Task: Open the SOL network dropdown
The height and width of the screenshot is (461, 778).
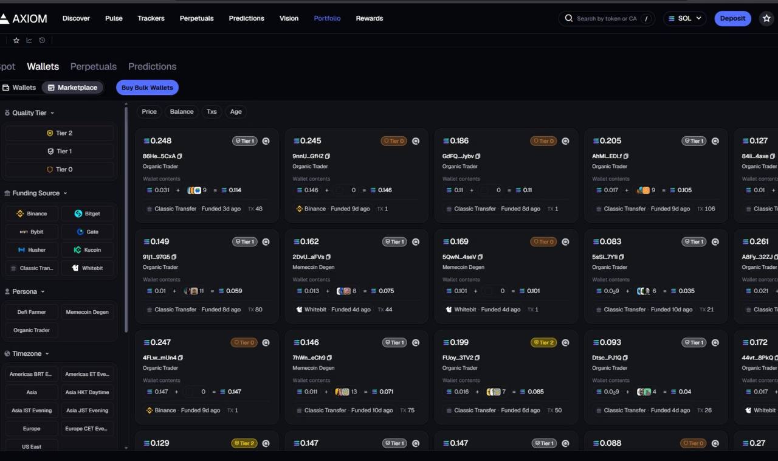Action: pos(685,18)
